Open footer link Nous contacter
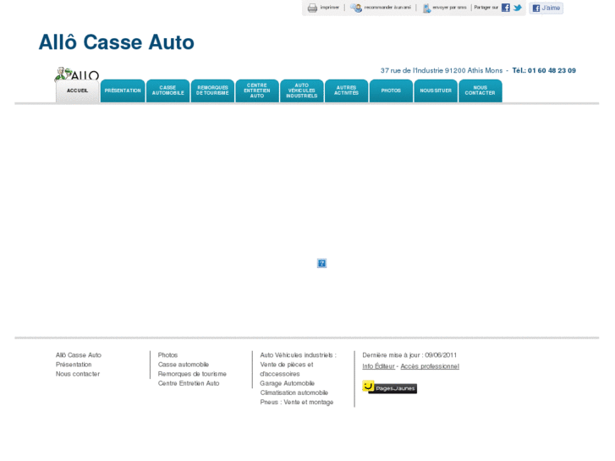The width and height of the screenshot is (615, 461). [x=78, y=374]
